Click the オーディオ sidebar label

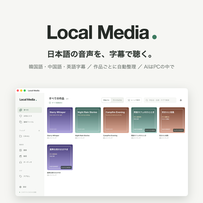[x=28, y=162]
